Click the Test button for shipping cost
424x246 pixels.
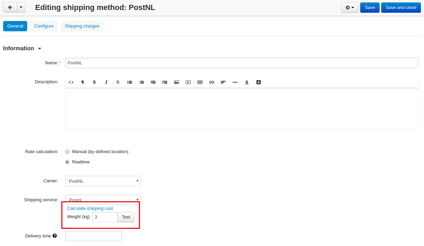[x=126, y=217]
